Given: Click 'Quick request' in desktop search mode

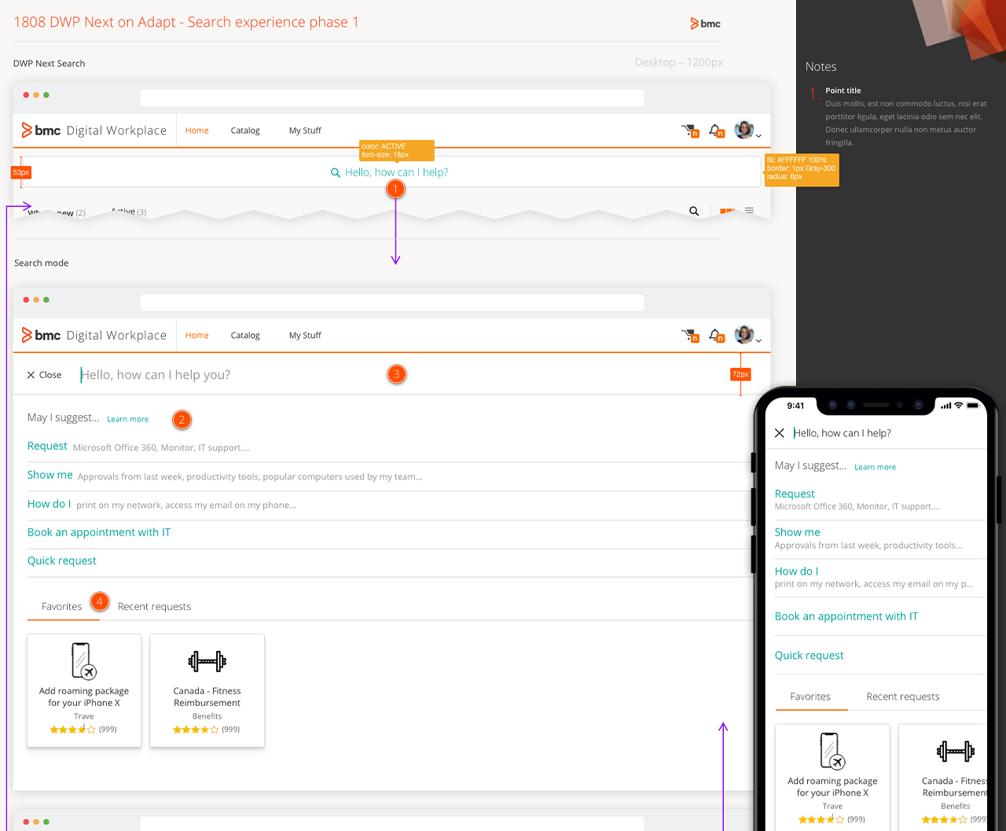Looking at the screenshot, I should (x=62, y=561).
